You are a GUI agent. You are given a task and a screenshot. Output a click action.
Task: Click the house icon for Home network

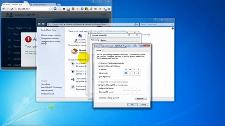75,51
